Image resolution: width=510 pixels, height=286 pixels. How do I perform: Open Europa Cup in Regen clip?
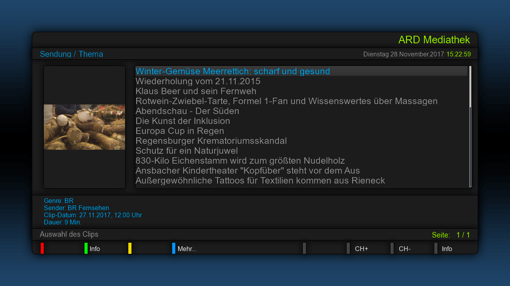tap(180, 131)
